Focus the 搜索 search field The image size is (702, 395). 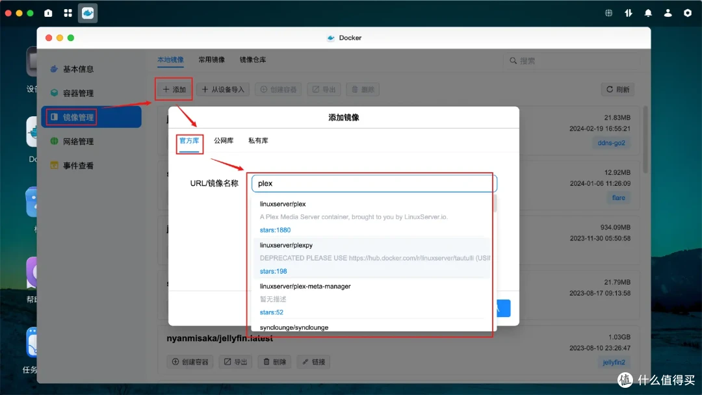point(572,60)
